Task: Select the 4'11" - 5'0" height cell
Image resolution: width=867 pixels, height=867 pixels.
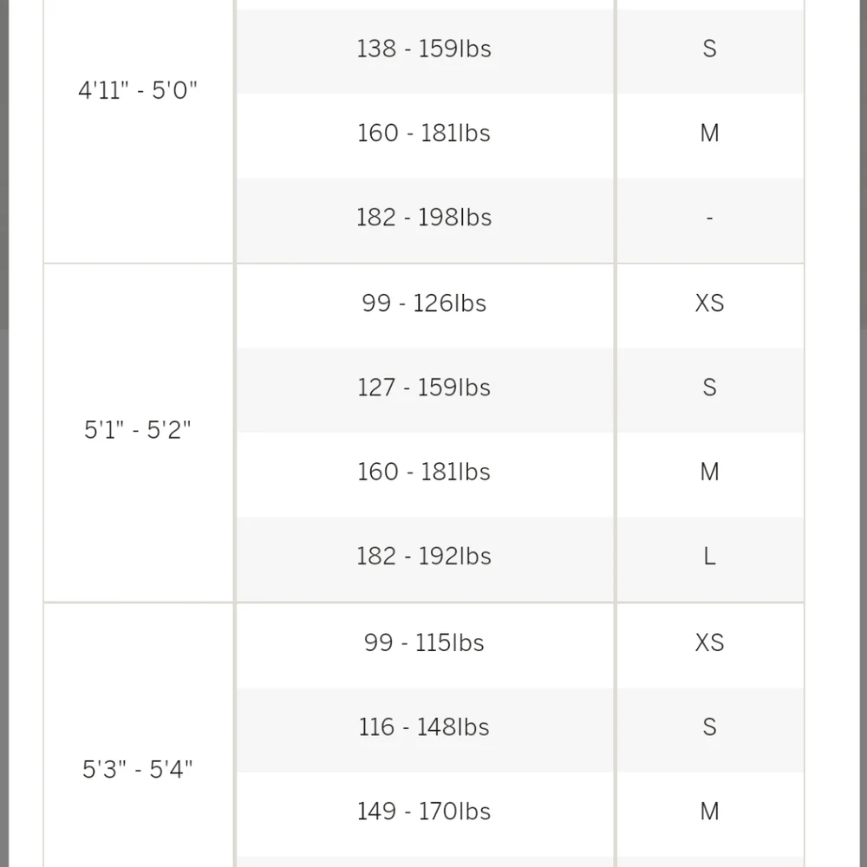Action: pyautogui.click(x=138, y=131)
